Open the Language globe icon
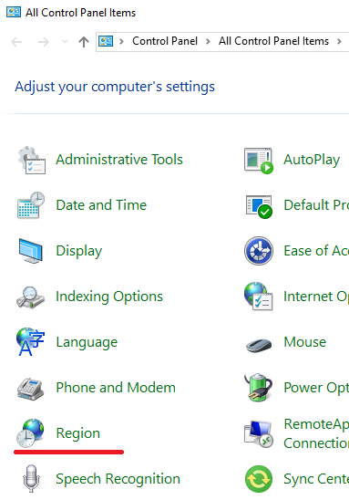Screen dimensions: 349x500 point(30,342)
